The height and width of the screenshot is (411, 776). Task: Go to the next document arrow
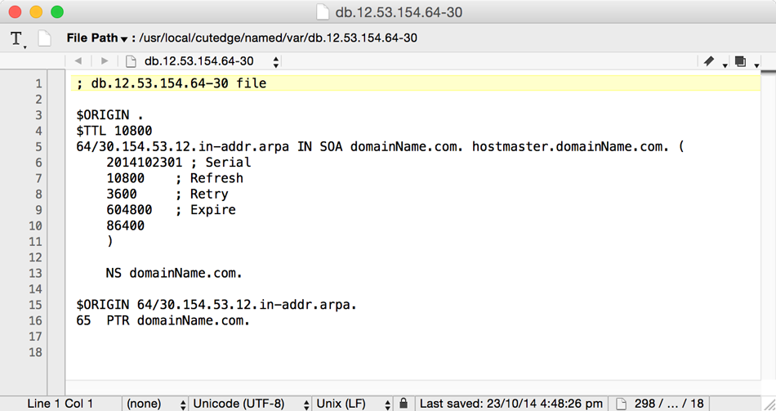[x=105, y=61]
